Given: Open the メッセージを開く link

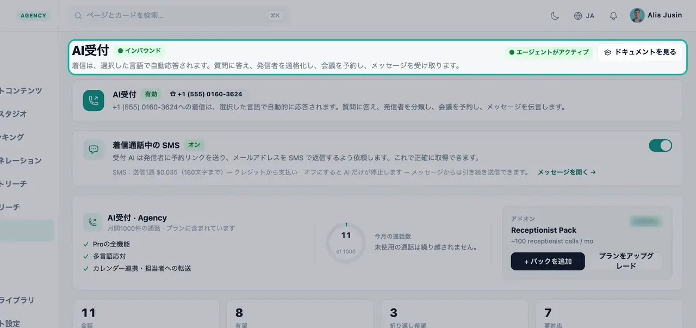Looking at the screenshot, I should (x=567, y=172).
